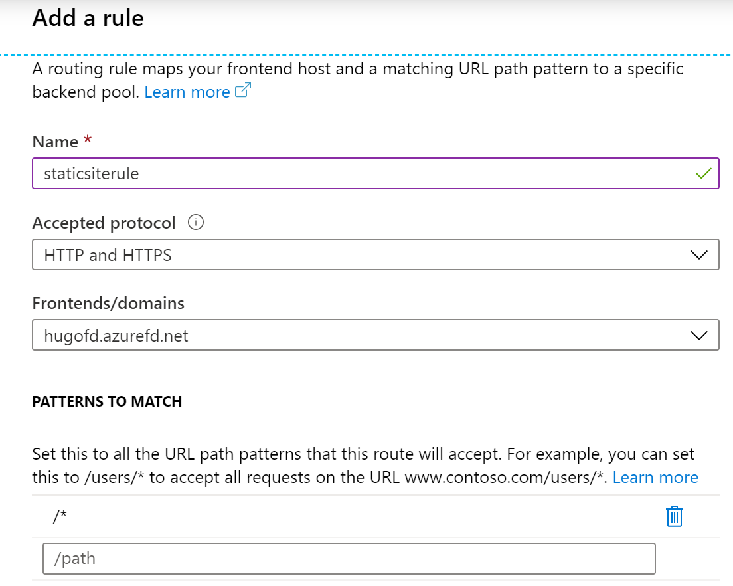Viewport: 733px width, 586px height.
Task: Click the Accepted protocol info icon
Action: [x=195, y=223]
